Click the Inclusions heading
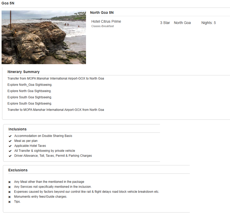230x217 pixels. point(18,129)
